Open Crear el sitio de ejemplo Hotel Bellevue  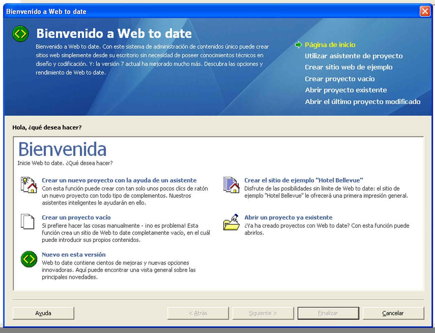tap(303, 180)
